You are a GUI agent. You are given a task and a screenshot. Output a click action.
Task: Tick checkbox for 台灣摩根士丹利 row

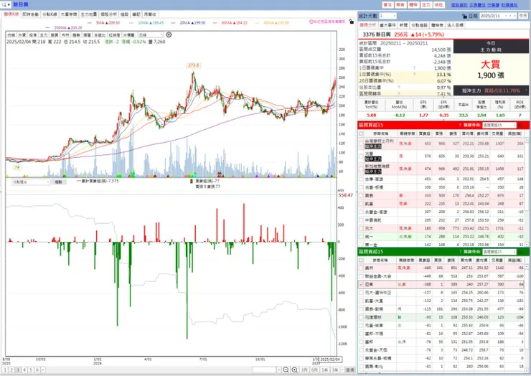[x=361, y=144]
